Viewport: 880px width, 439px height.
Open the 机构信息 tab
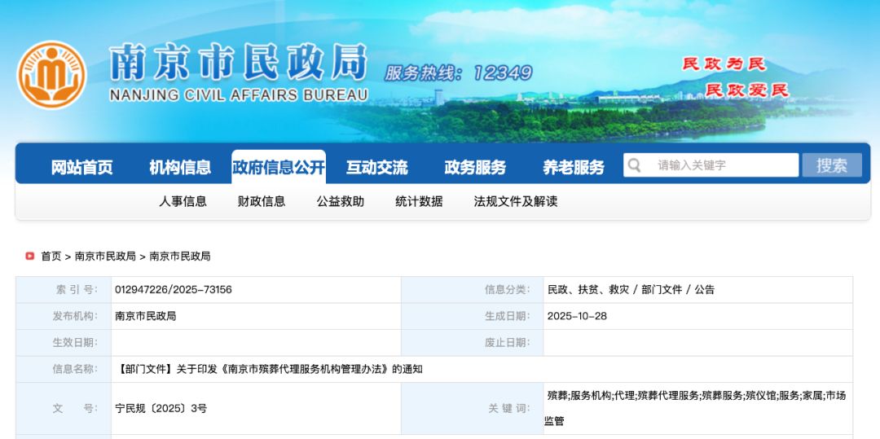pos(180,167)
